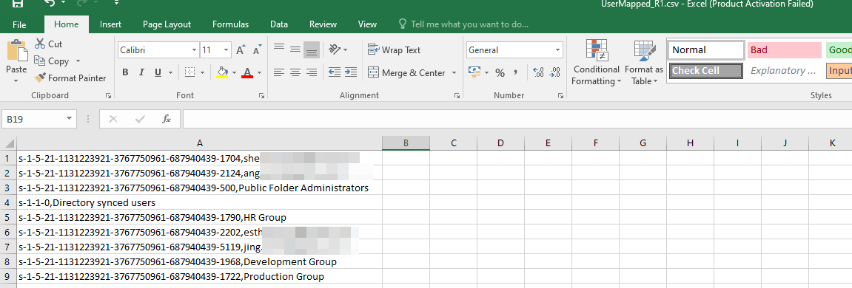
Task: Apply Percent Style format
Action: point(500,72)
